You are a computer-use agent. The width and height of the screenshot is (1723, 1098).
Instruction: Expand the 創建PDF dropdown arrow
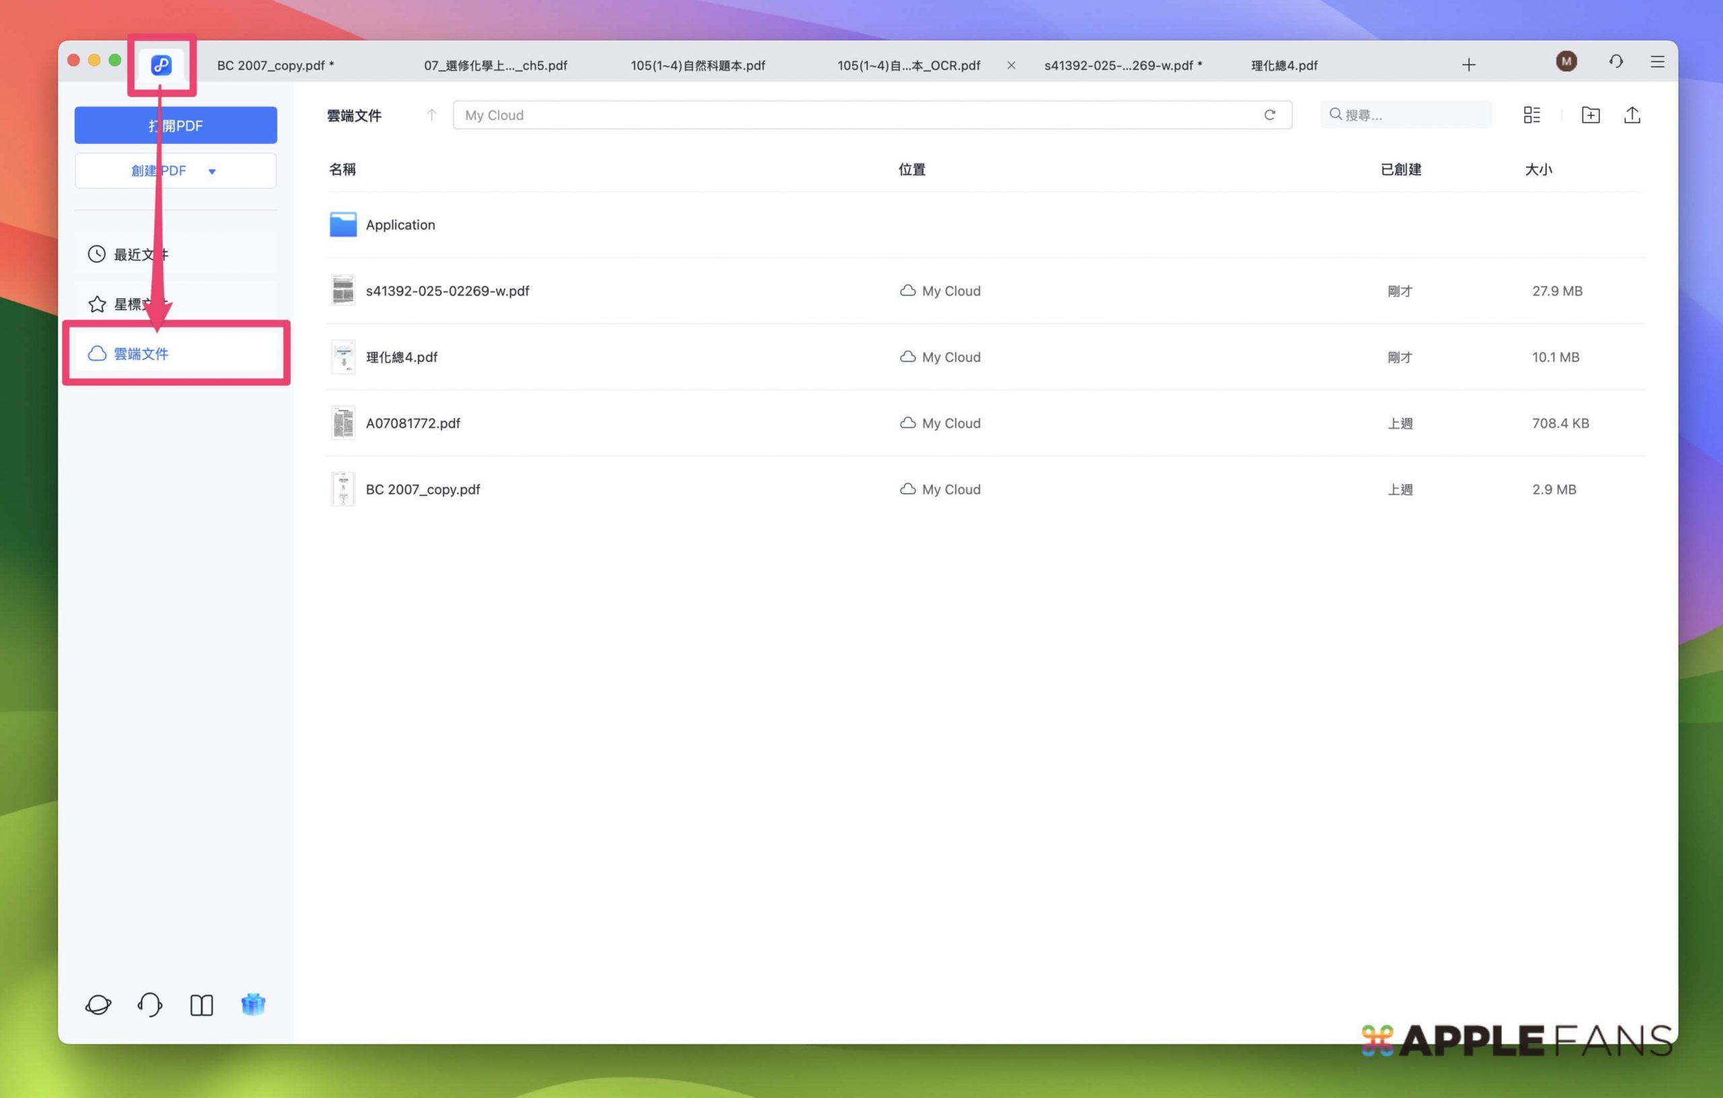point(212,171)
